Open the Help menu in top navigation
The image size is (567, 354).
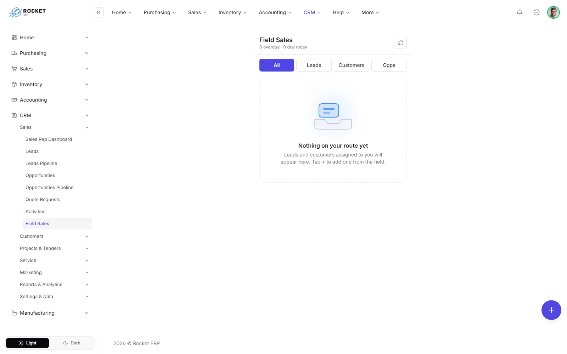coord(341,12)
